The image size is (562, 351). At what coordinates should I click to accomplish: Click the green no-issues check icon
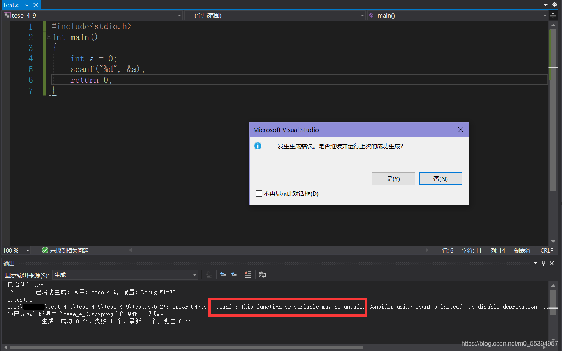[x=45, y=250]
